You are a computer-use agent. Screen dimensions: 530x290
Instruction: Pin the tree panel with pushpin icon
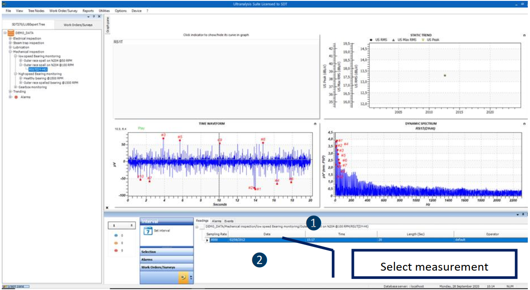coord(93,16)
